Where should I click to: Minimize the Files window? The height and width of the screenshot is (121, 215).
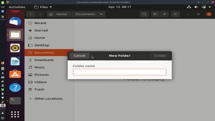188,14
